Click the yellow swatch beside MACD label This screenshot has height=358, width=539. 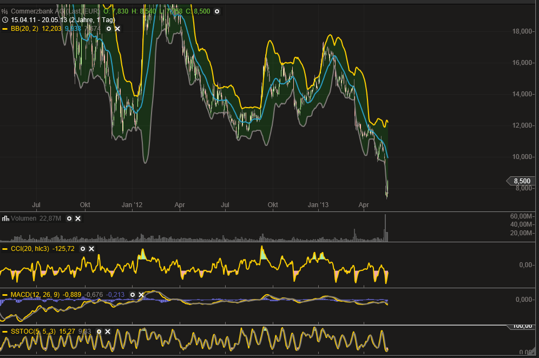pos(5,295)
